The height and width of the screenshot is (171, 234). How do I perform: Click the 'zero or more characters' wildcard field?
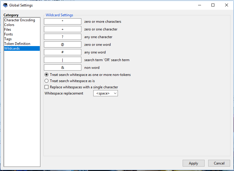tap(63, 22)
